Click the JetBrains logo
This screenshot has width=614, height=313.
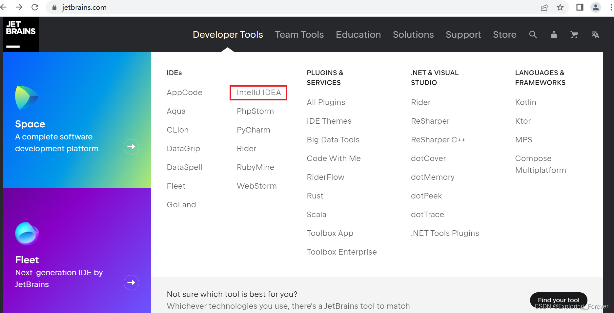21,34
